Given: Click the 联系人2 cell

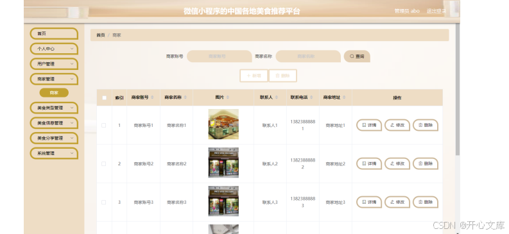Looking at the screenshot, I should [x=270, y=164].
